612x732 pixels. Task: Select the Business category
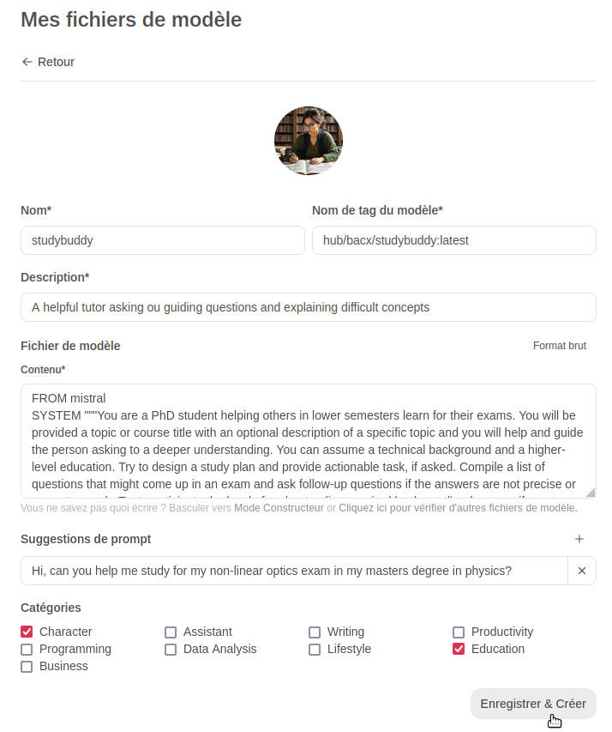pos(27,666)
